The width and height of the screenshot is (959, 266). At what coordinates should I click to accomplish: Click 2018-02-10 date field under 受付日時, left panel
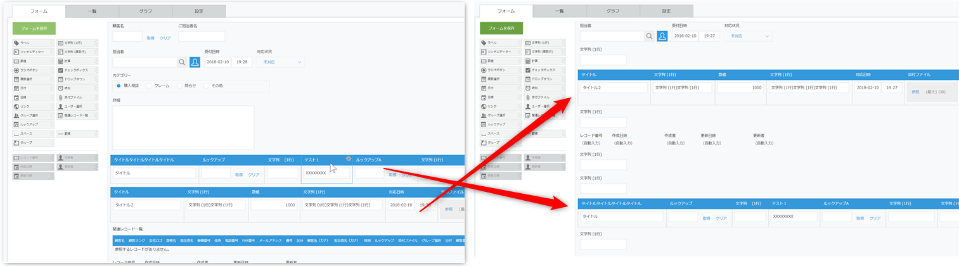tap(217, 62)
